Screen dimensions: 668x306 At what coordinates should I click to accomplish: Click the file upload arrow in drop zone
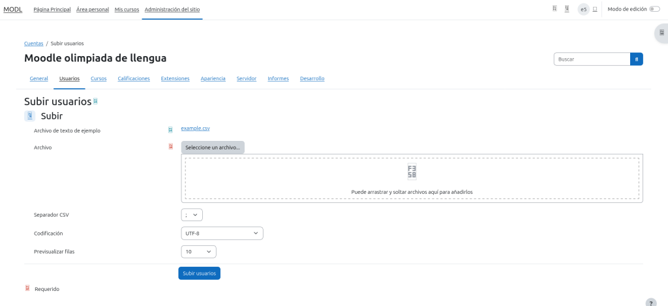tap(412, 172)
